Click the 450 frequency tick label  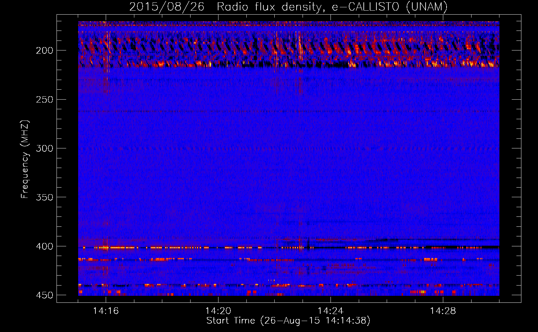click(x=45, y=295)
